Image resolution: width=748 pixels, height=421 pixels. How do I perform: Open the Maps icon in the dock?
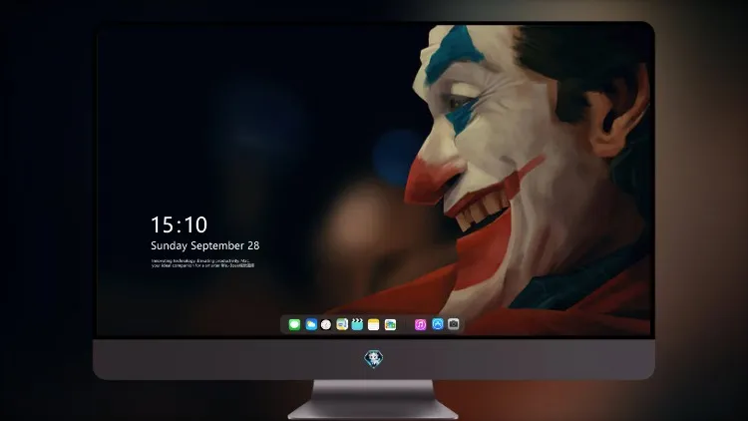click(342, 324)
